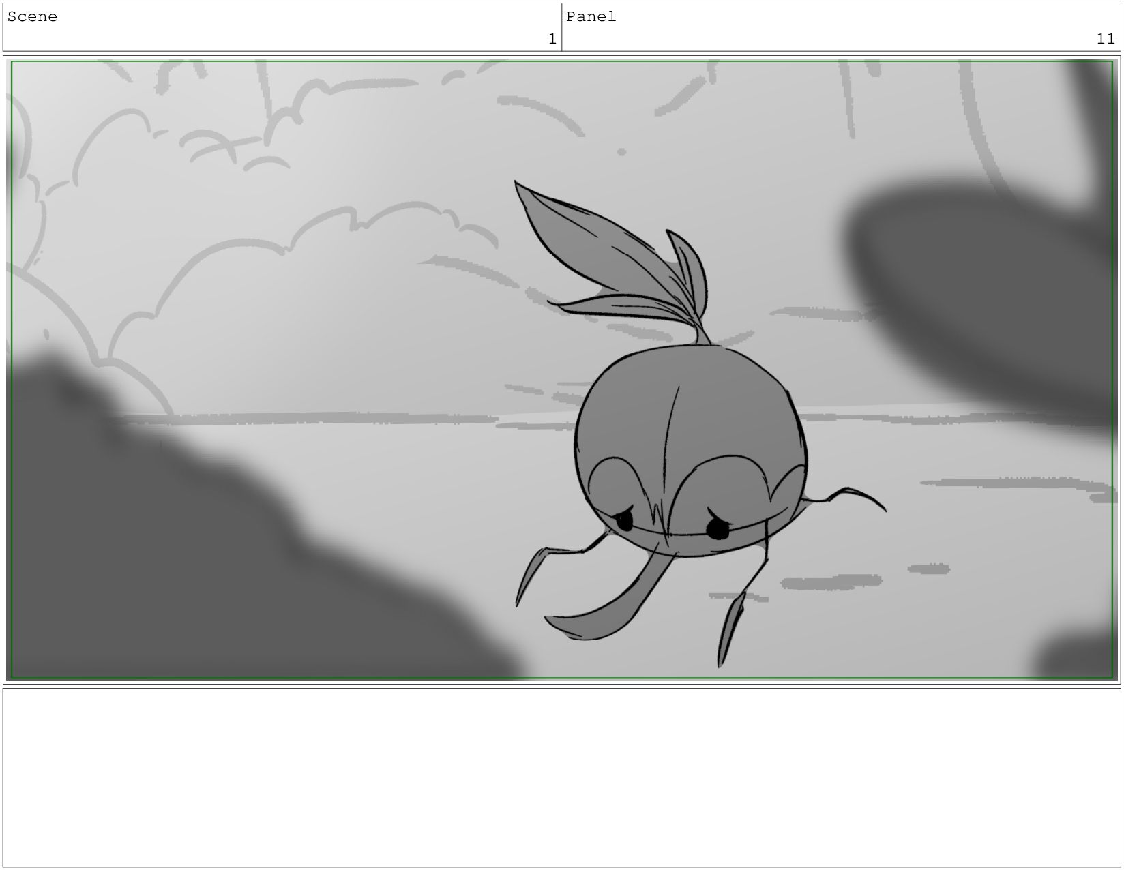
Task: Click the Scene label text
Action: tap(32, 17)
